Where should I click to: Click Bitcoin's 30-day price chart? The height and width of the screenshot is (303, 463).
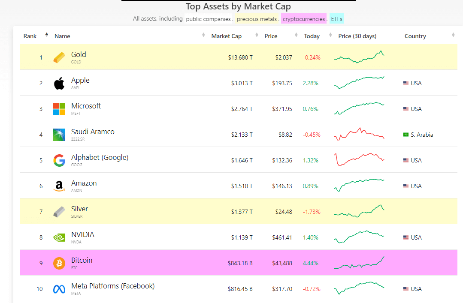(359, 263)
